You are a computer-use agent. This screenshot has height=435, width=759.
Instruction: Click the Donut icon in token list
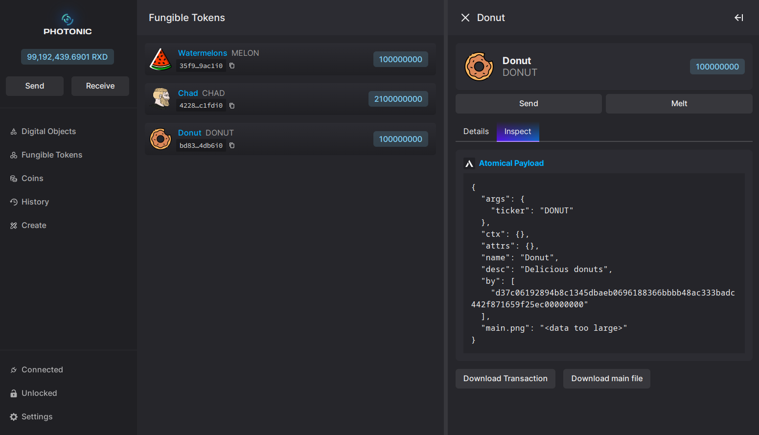tap(161, 139)
